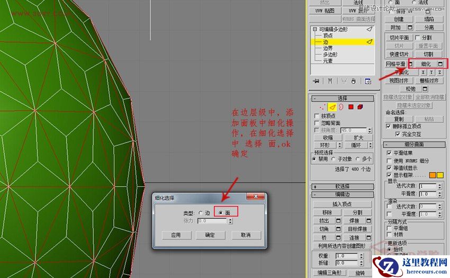Enable the 按顶点 checkbox
The height and width of the screenshot is (278, 450).
coord(317,116)
